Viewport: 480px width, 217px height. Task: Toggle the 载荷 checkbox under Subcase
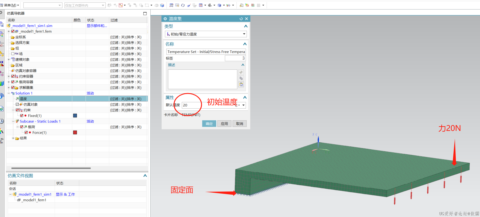pos(22,127)
